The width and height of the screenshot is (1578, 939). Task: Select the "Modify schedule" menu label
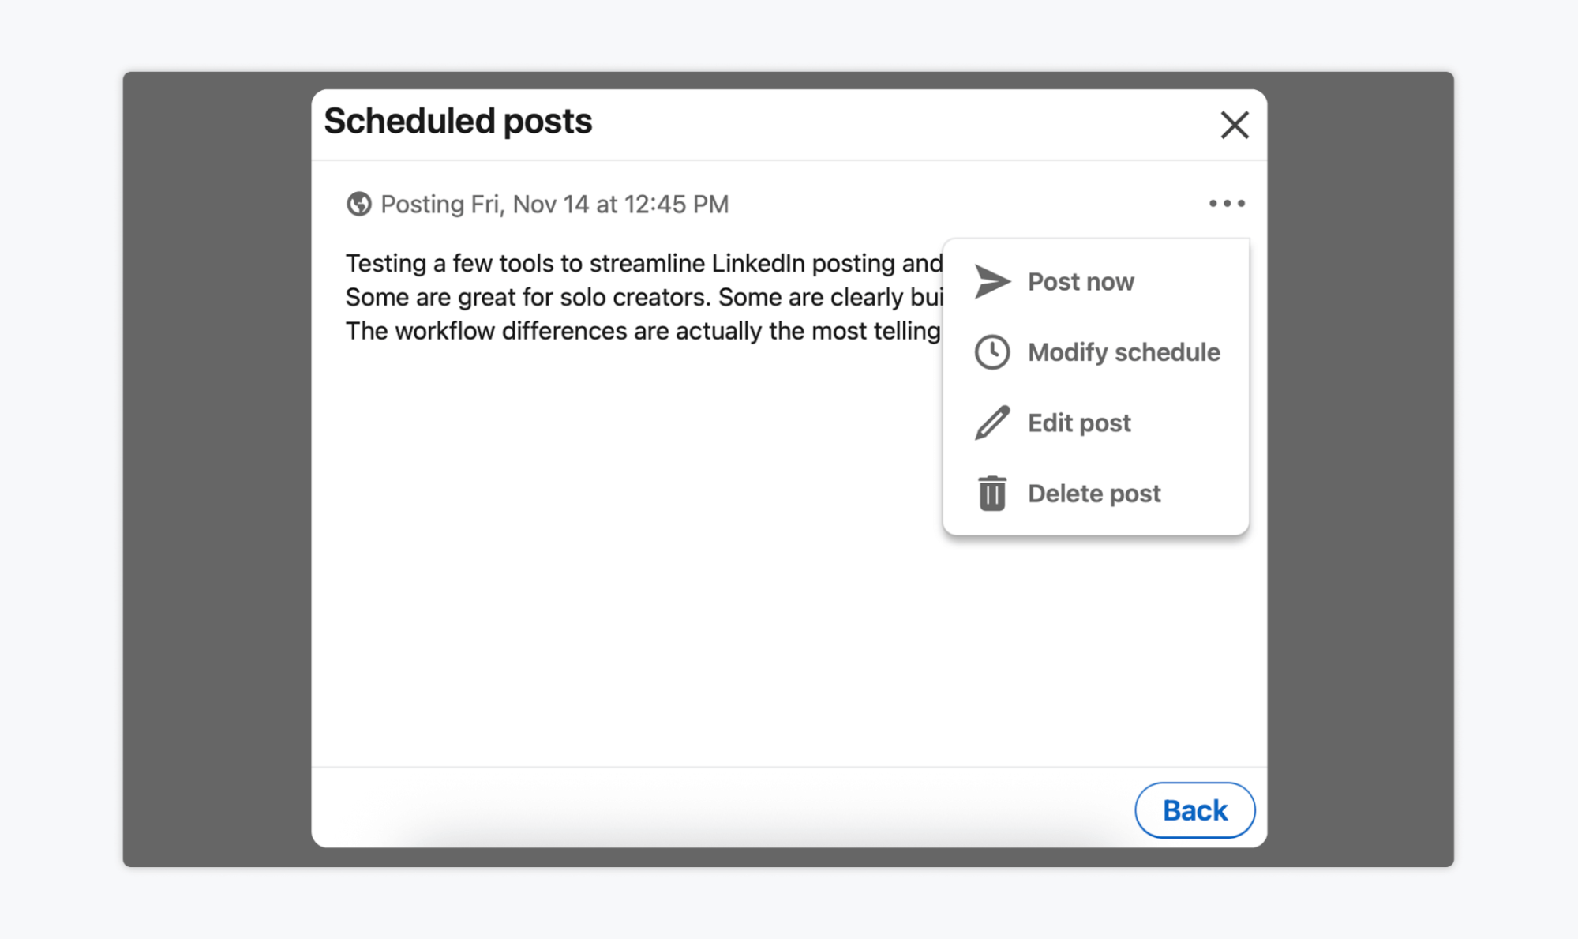click(x=1123, y=352)
